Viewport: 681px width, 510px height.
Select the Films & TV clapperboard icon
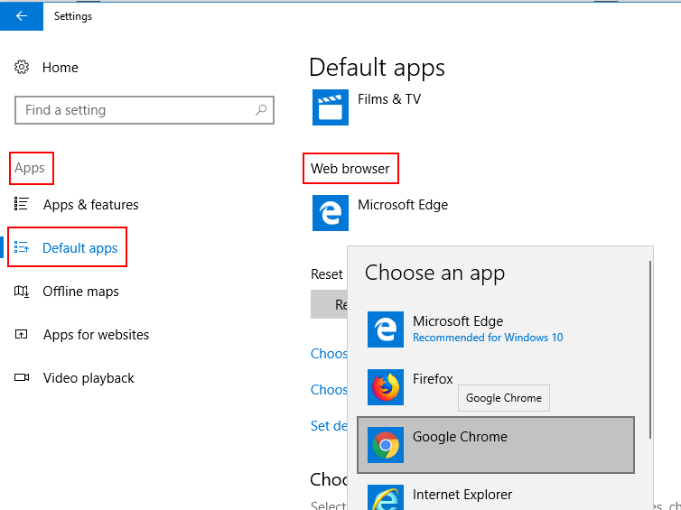pos(330,107)
